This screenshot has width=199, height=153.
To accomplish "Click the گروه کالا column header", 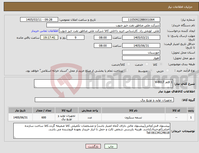I will click(67, 110).
